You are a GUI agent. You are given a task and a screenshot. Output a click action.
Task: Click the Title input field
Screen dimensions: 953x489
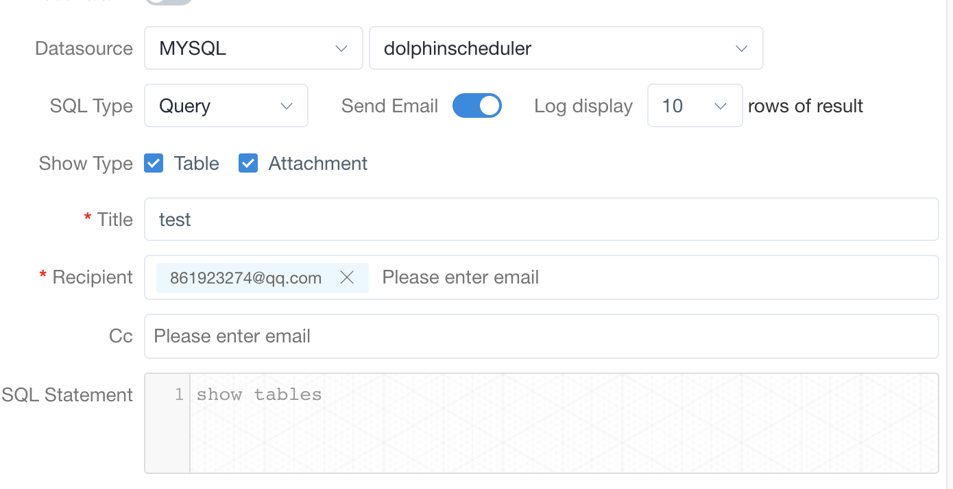tap(541, 219)
